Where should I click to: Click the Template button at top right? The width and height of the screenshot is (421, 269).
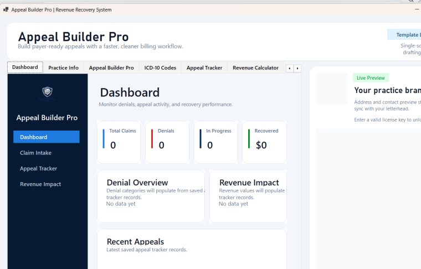point(404,35)
